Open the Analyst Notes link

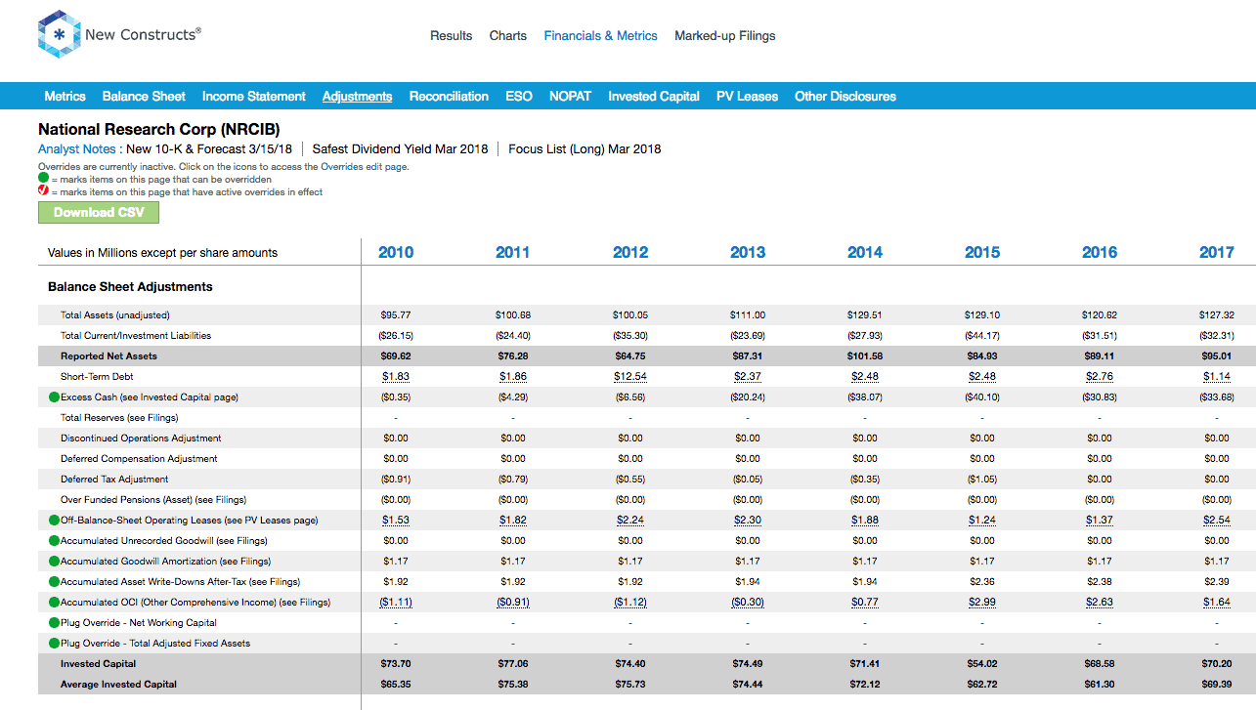[x=78, y=149]
